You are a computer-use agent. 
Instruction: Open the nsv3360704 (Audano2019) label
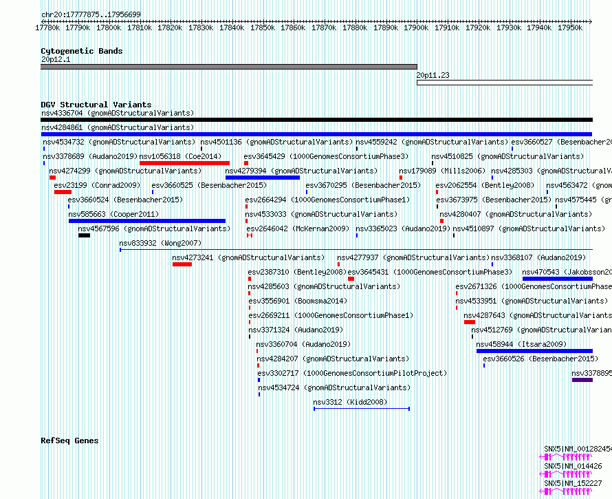pos(303,344)
